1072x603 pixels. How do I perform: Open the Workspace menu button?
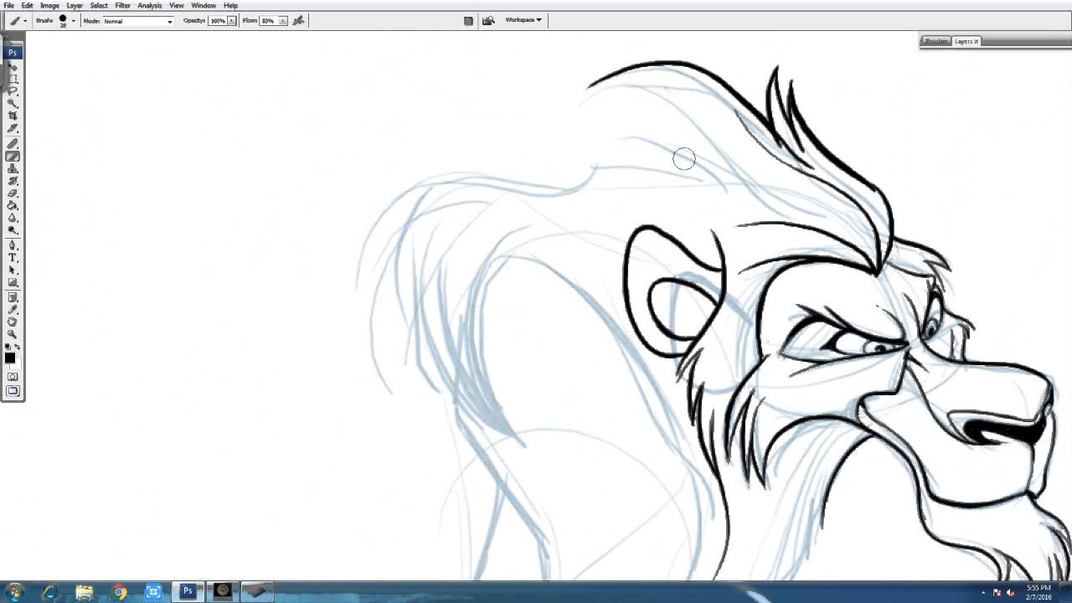[523, 20]
